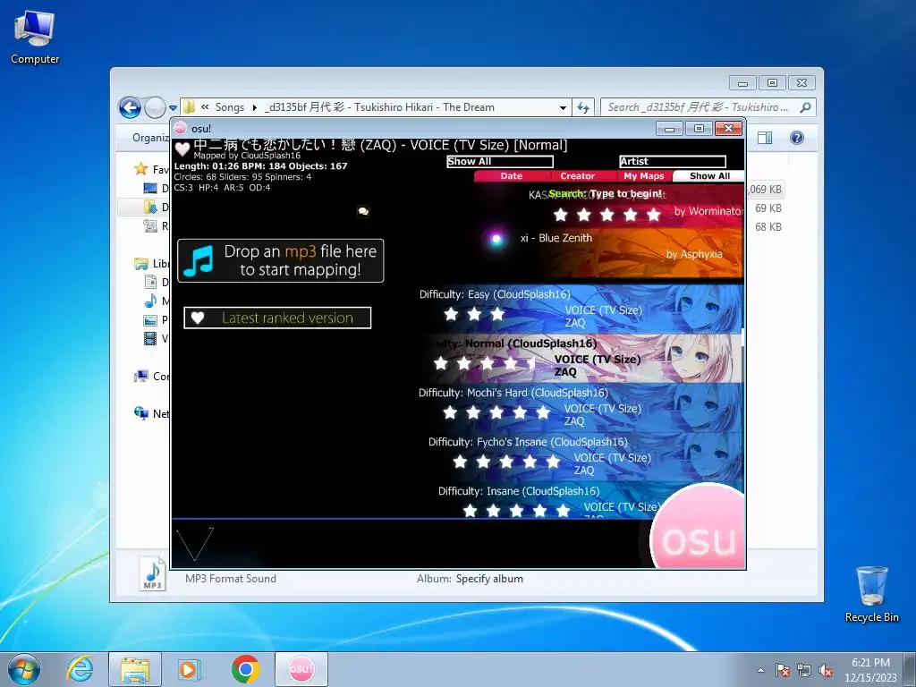The width and height of the screenshot is (916, 687).
Task: Open Windows Explorer taskbar icon
Action: [135, 669]
